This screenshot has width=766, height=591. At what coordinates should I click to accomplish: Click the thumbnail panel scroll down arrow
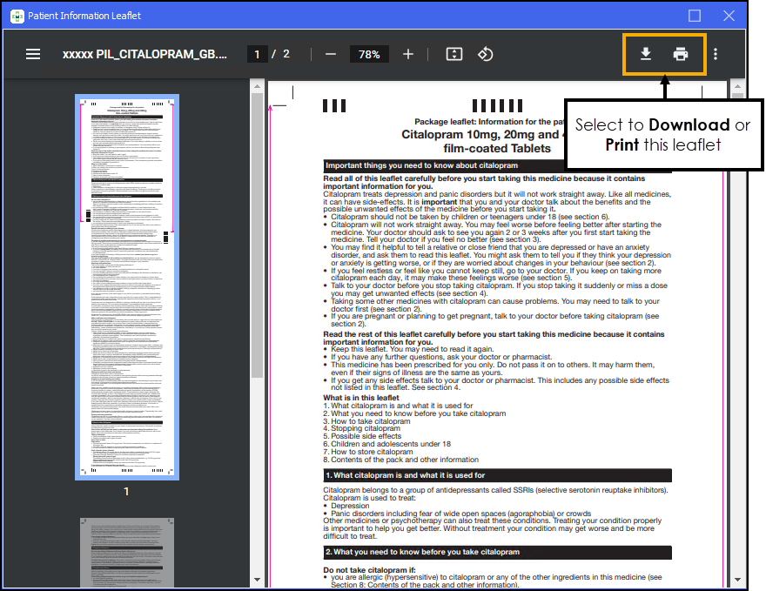coord(257,579)
